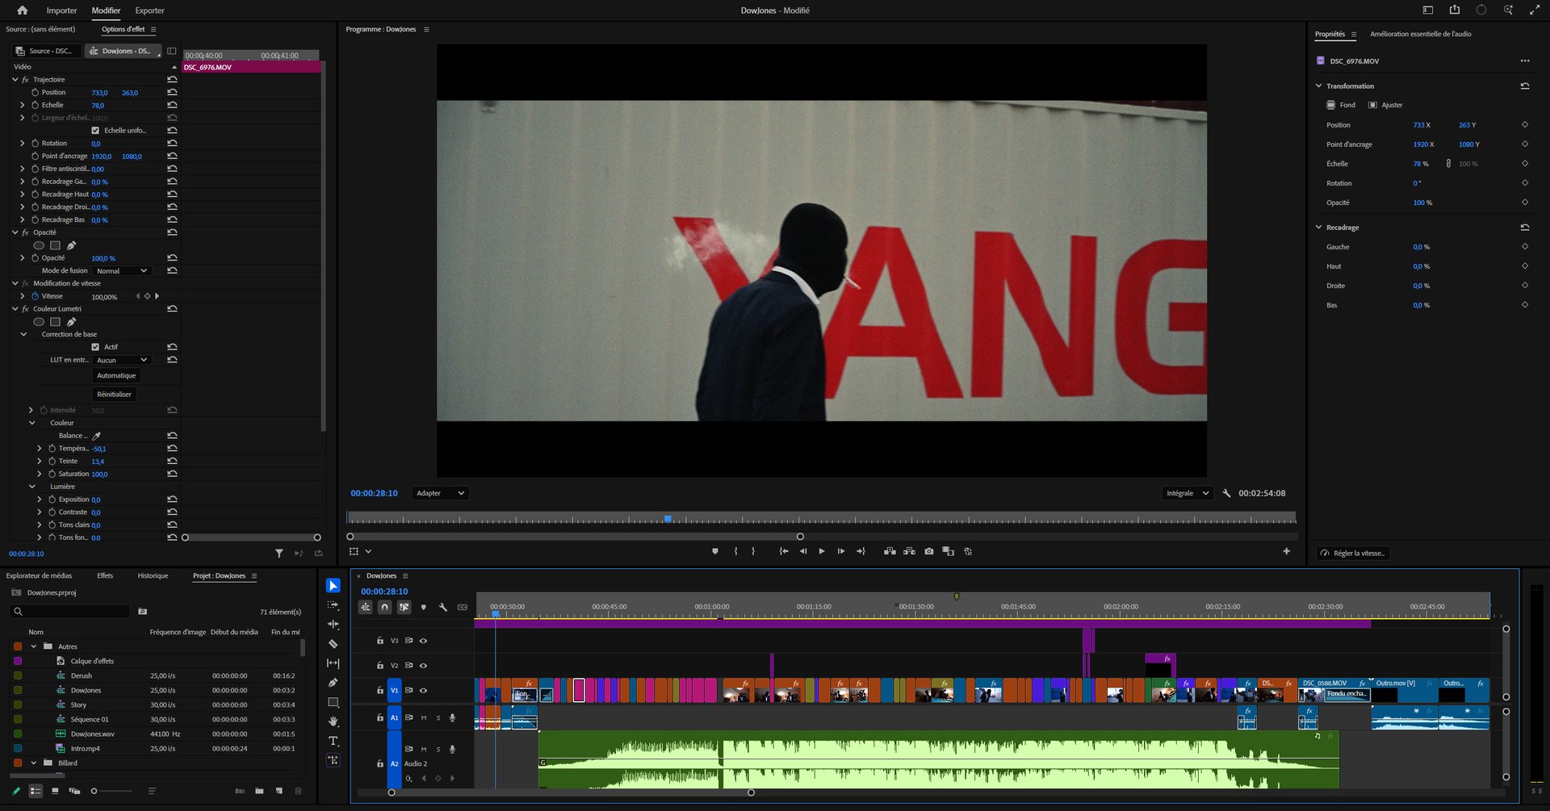Open the Historique panel tab
This screenshot has height=811, width=1550.
coord(153,575)
